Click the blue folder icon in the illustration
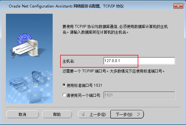The width and height of the screenshot is (186, 125). (x=35, y=97)
